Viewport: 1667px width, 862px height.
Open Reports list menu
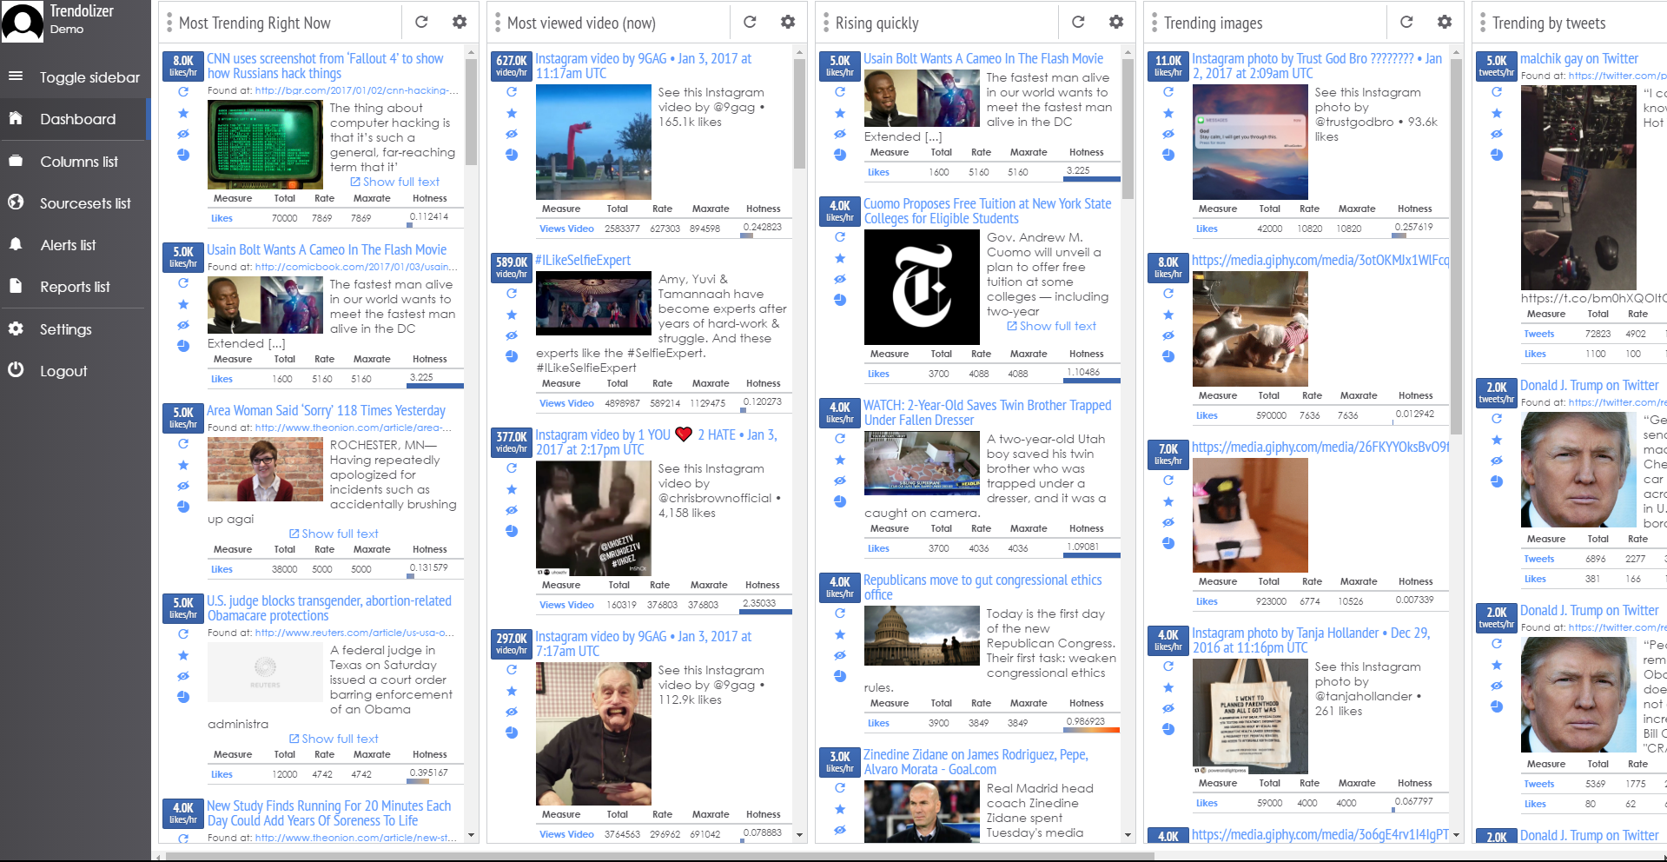[x=75, y=287]
